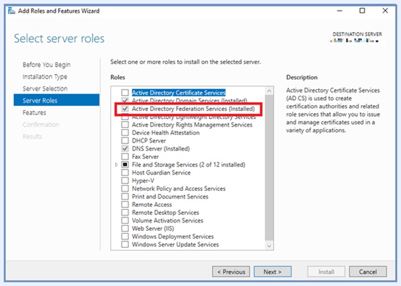
Task: Tick the Hyper-V role checkbox
Action: point(125,180)
